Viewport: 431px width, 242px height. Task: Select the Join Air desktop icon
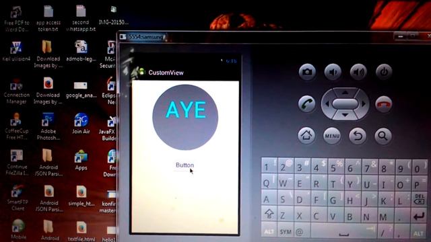[81, 124]
